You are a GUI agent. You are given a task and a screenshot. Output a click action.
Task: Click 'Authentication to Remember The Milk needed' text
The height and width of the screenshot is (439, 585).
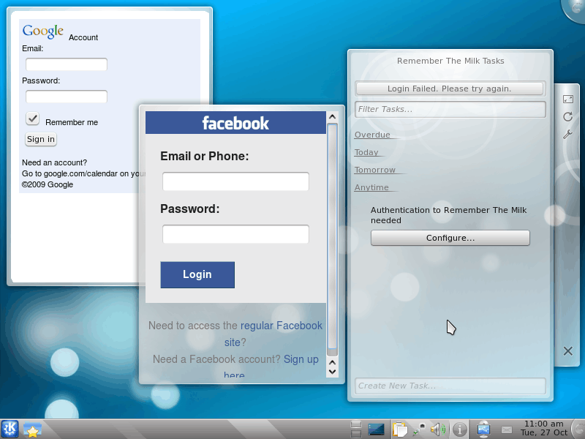click(x=448, y=215)
